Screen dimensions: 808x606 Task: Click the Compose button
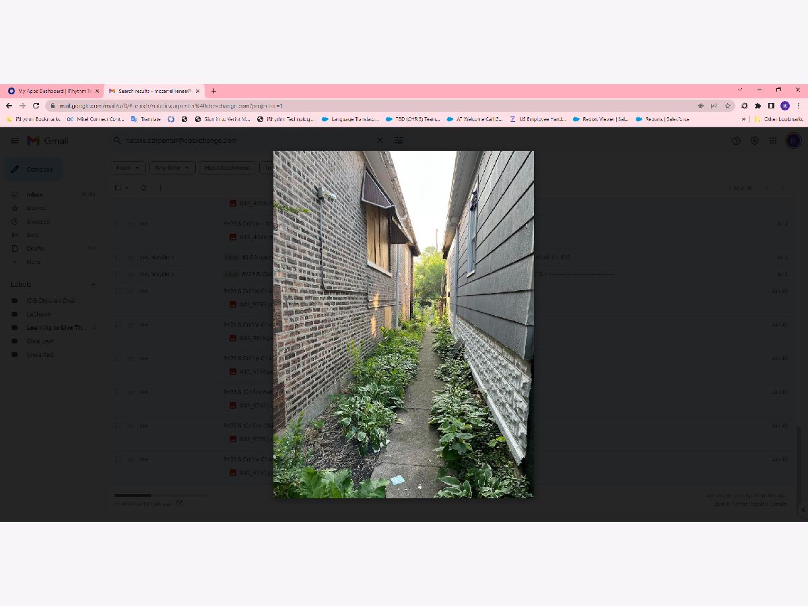click(33, 169)
